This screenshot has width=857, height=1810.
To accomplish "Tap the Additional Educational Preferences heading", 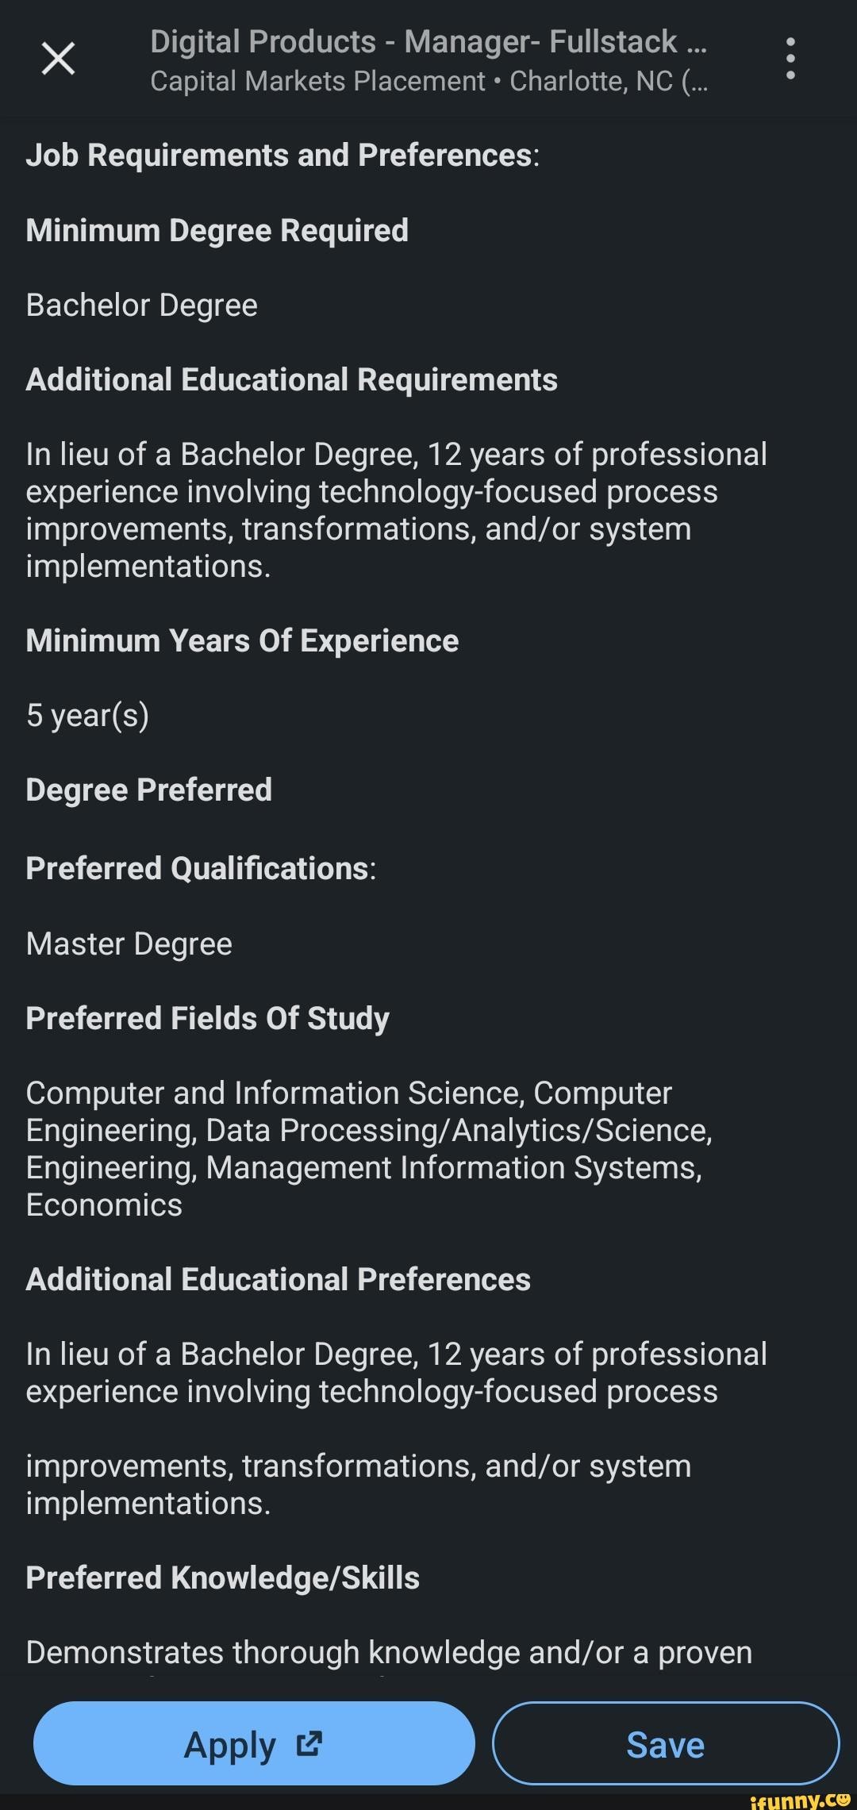I will pos(278,1279).
